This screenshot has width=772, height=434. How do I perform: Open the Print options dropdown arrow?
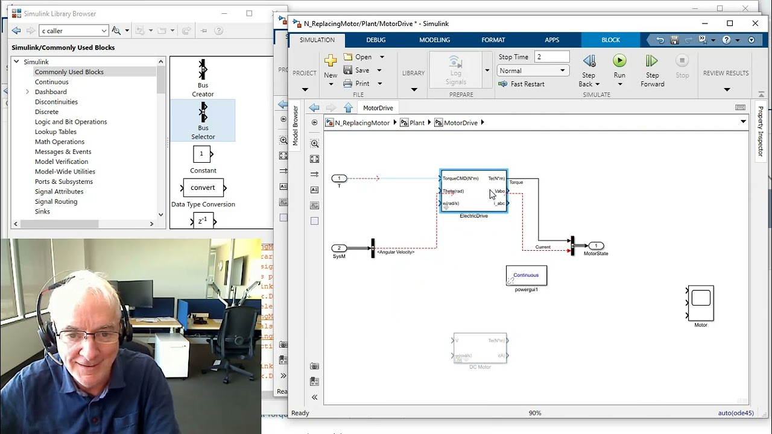coord(379,83)
